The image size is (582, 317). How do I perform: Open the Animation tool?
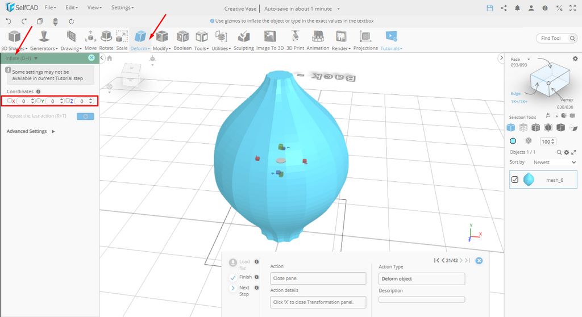pyautogui.click(x=318, y=40)
